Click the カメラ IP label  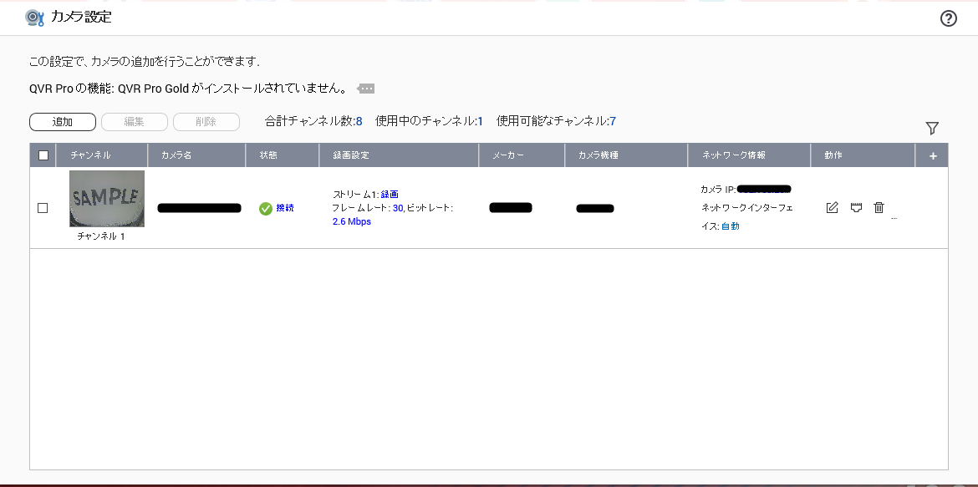[719, 189]
